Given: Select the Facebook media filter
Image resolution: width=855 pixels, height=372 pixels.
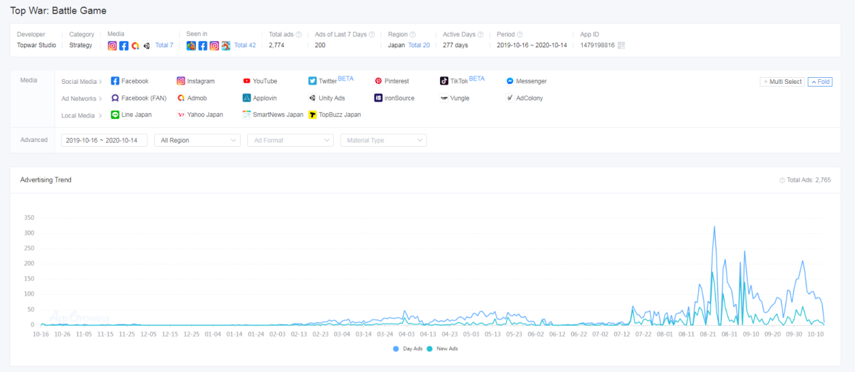Looking at the screenshot, I should [x=129, y=81].
